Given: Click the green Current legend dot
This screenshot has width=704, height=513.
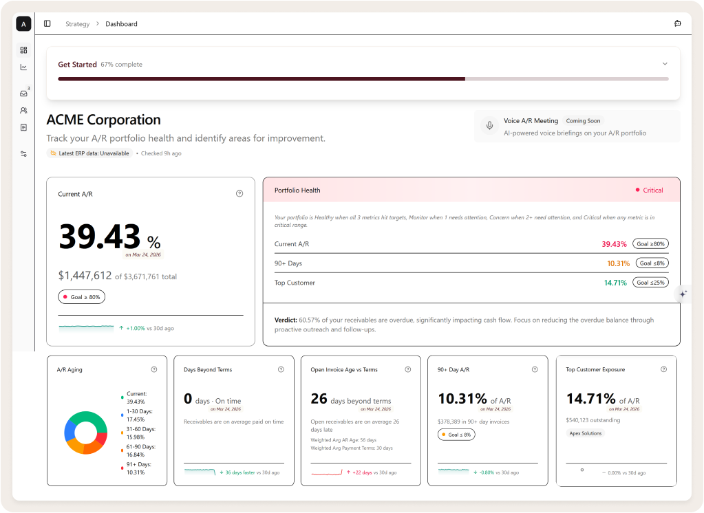Looking at the screenshot, I should tap(122, 397).
